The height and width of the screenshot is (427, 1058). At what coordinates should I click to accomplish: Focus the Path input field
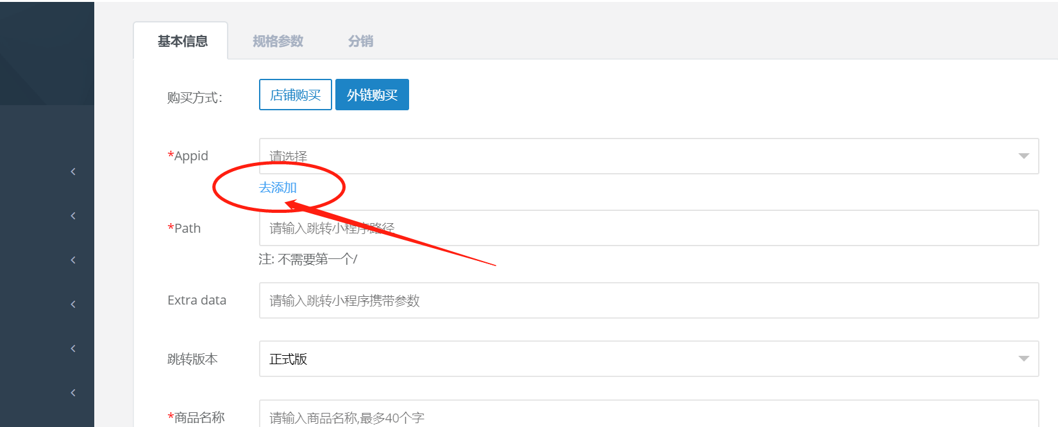pos(649,228)
